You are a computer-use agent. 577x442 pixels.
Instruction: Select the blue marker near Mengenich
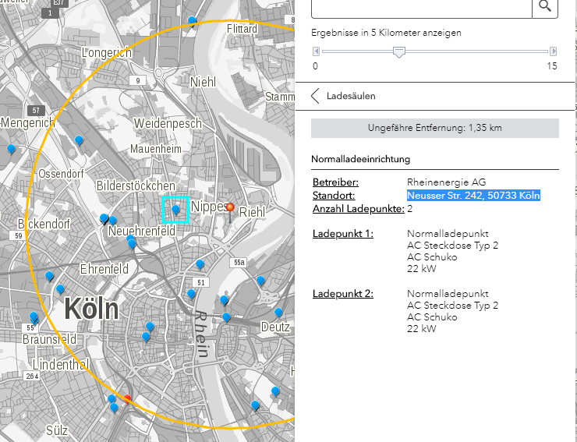point(11,148)
